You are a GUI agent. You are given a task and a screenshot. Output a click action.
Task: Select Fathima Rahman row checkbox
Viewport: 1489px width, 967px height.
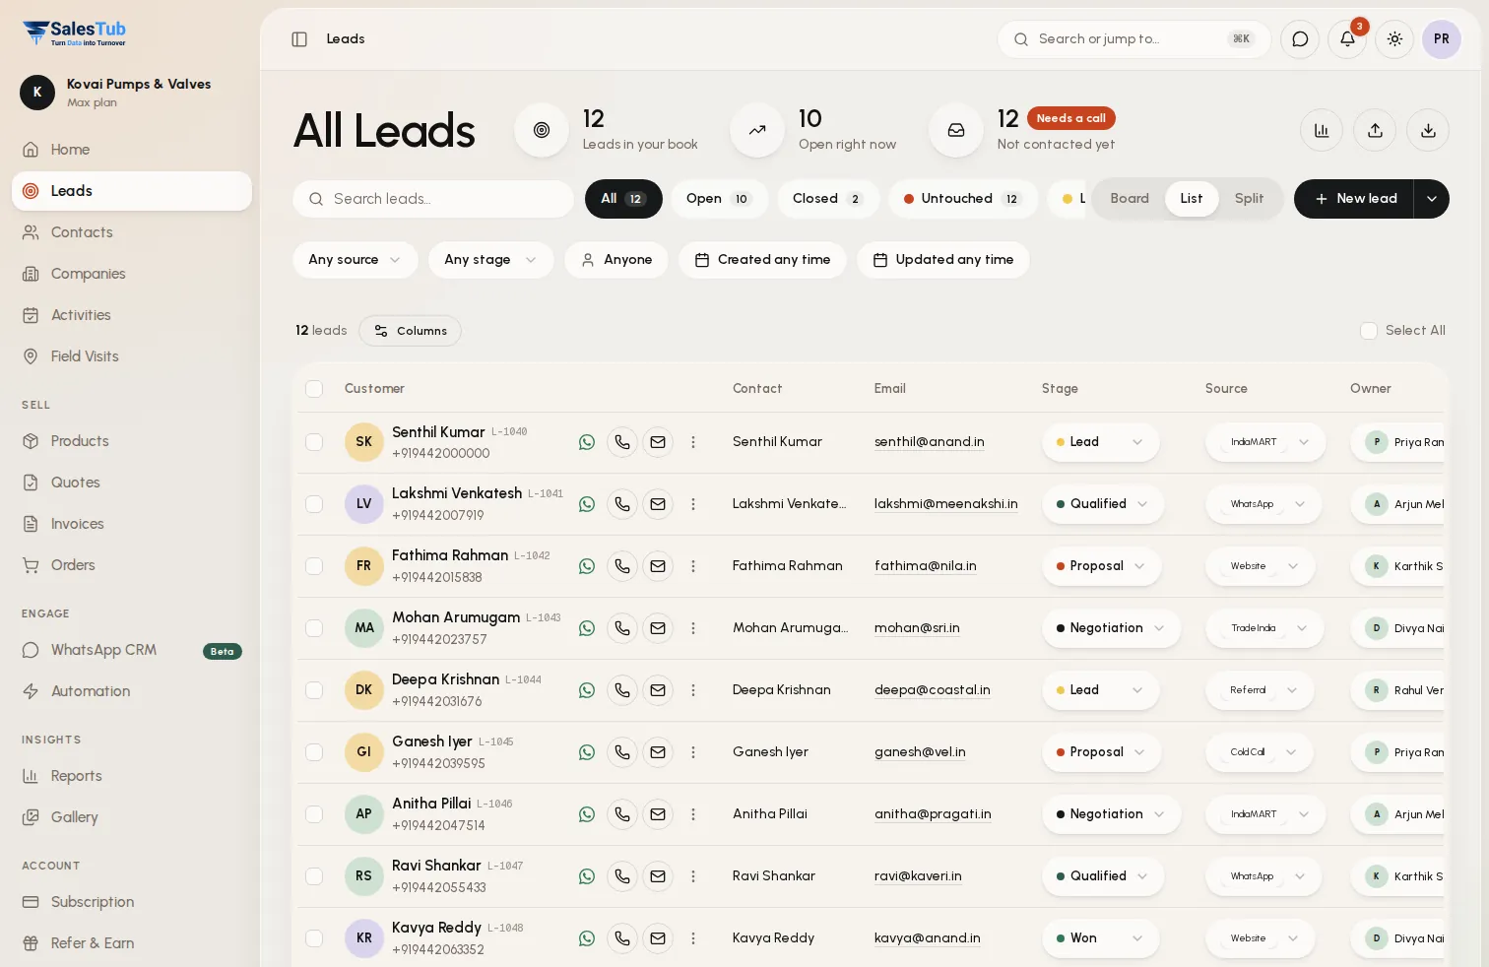[314, 566]
